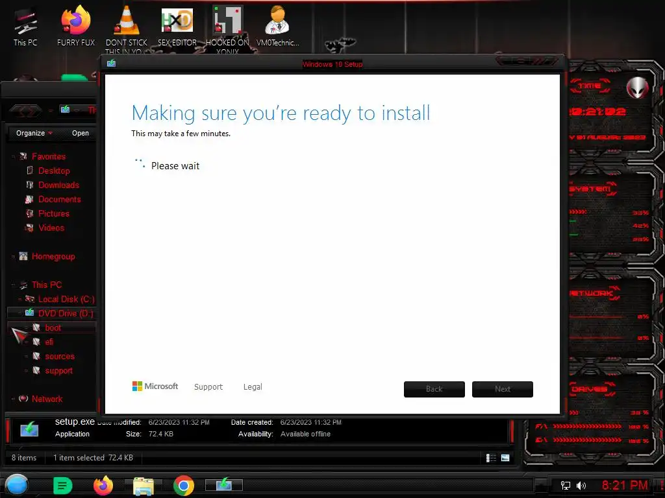The width and height of the screenshot is (665, 498).
Task: Switch Explorer to large icons view
Action: coord(505,458)
